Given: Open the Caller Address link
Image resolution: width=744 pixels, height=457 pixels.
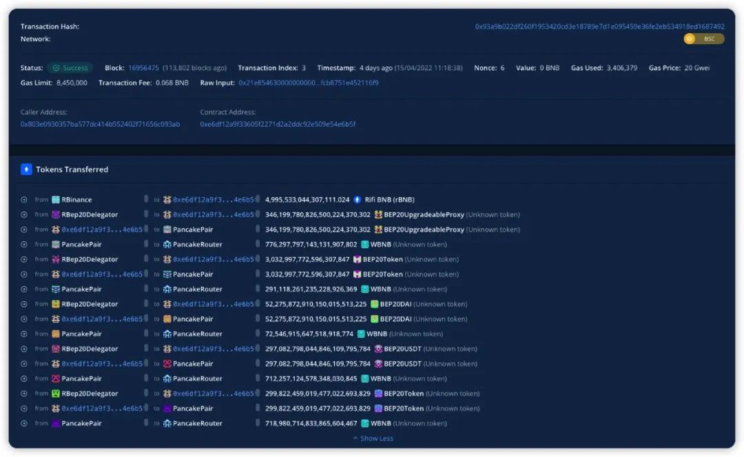Looking at the screenshot, I should click(100, 124).
